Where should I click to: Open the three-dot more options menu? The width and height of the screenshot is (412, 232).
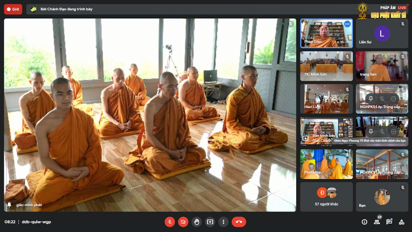click(x=224, y=222)
